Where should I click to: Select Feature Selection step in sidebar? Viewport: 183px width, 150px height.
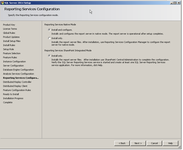click(12, 54)
